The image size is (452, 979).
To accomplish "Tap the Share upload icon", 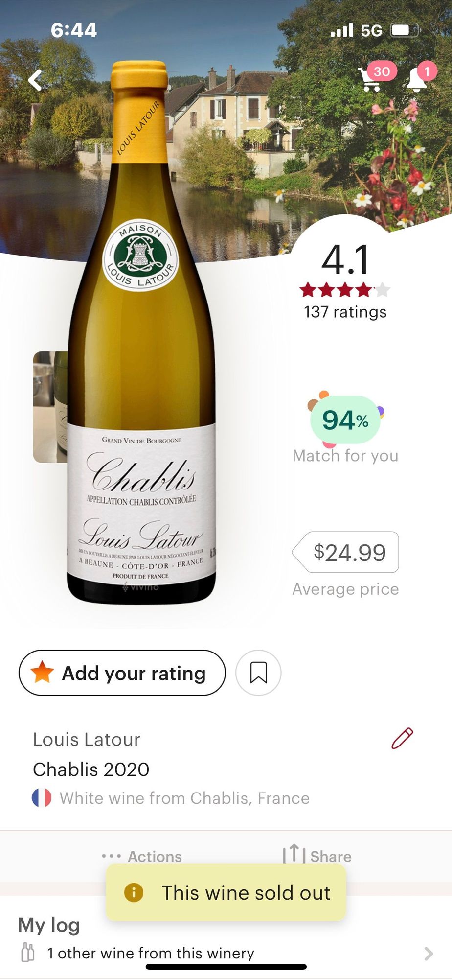I will point(294,854).
